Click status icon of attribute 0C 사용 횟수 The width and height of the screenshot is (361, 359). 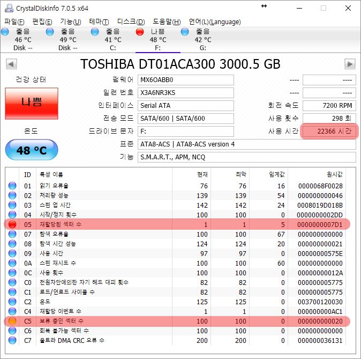[x=12, y=273]
